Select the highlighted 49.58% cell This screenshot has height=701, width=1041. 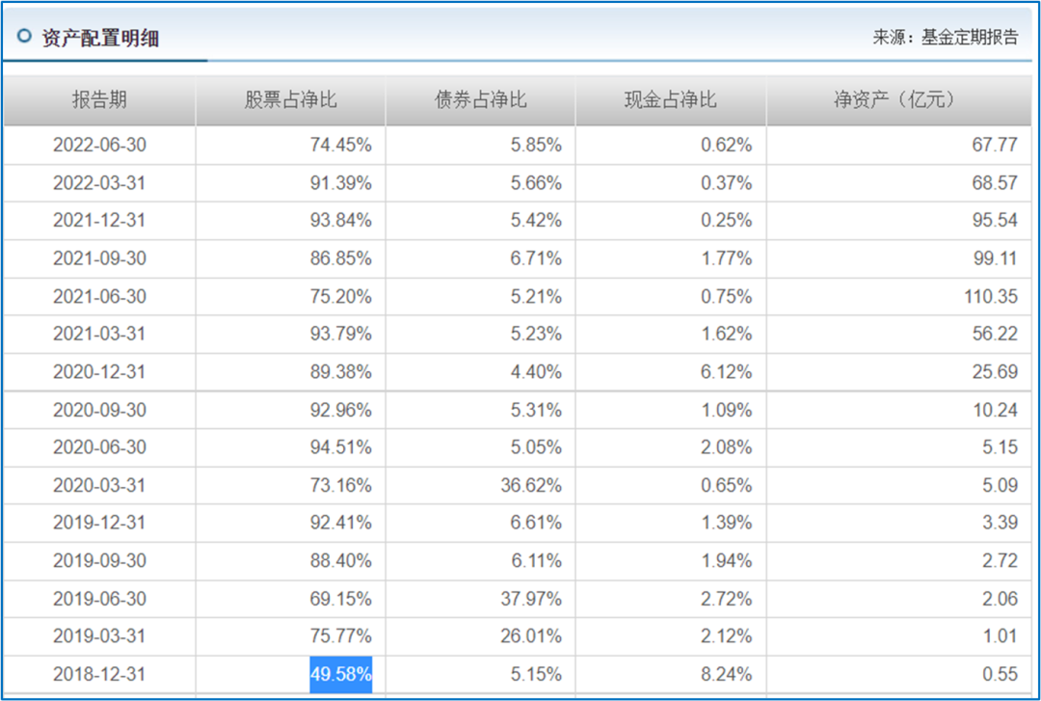point(340,674)
